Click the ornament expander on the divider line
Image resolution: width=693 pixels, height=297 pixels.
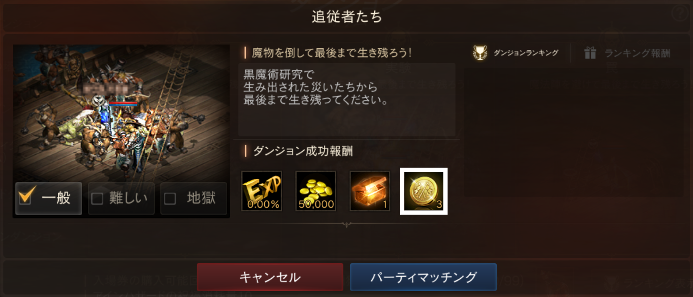point(346,225)
